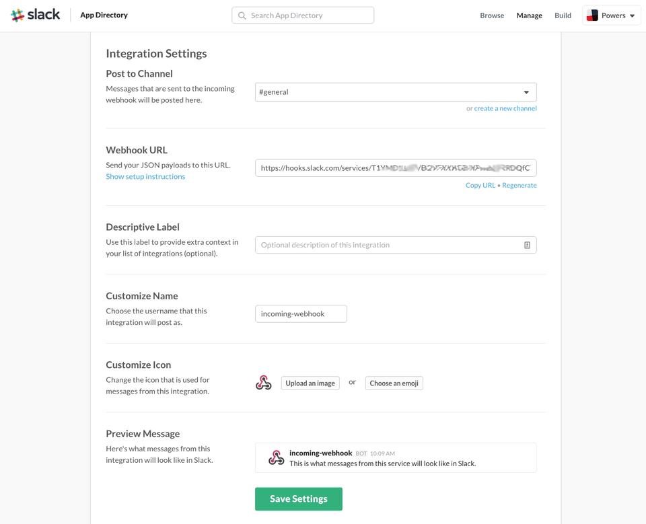Open the Browse menu item
The height and width of the screenshot is (524, 646).
(492, 15)
